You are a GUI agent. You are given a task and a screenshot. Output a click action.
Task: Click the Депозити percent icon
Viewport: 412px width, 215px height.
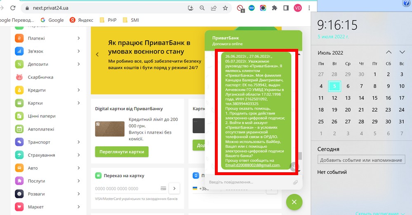[x=19, y=64]
